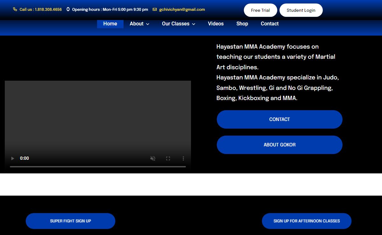Seek along the video progress bar
The image size is (382, 235).
coord(98,166)
